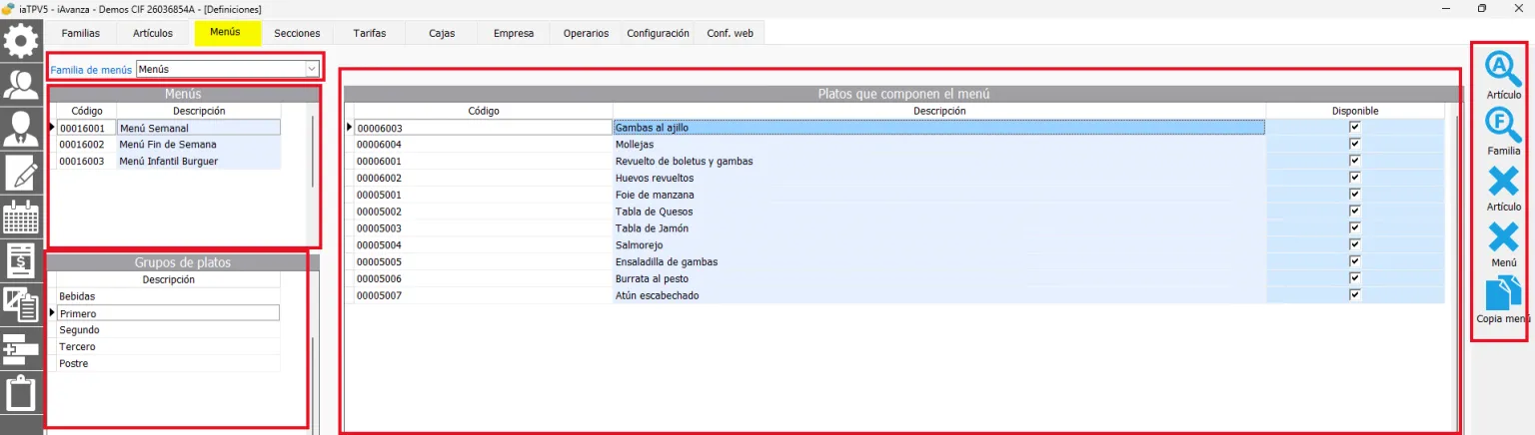Open the Empresa tab
Screen dimensions: 1535x435
514,33
